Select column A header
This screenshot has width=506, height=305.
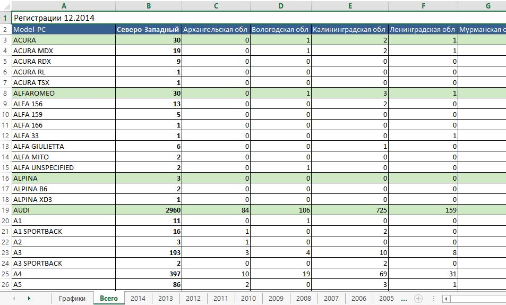point(64,6)
